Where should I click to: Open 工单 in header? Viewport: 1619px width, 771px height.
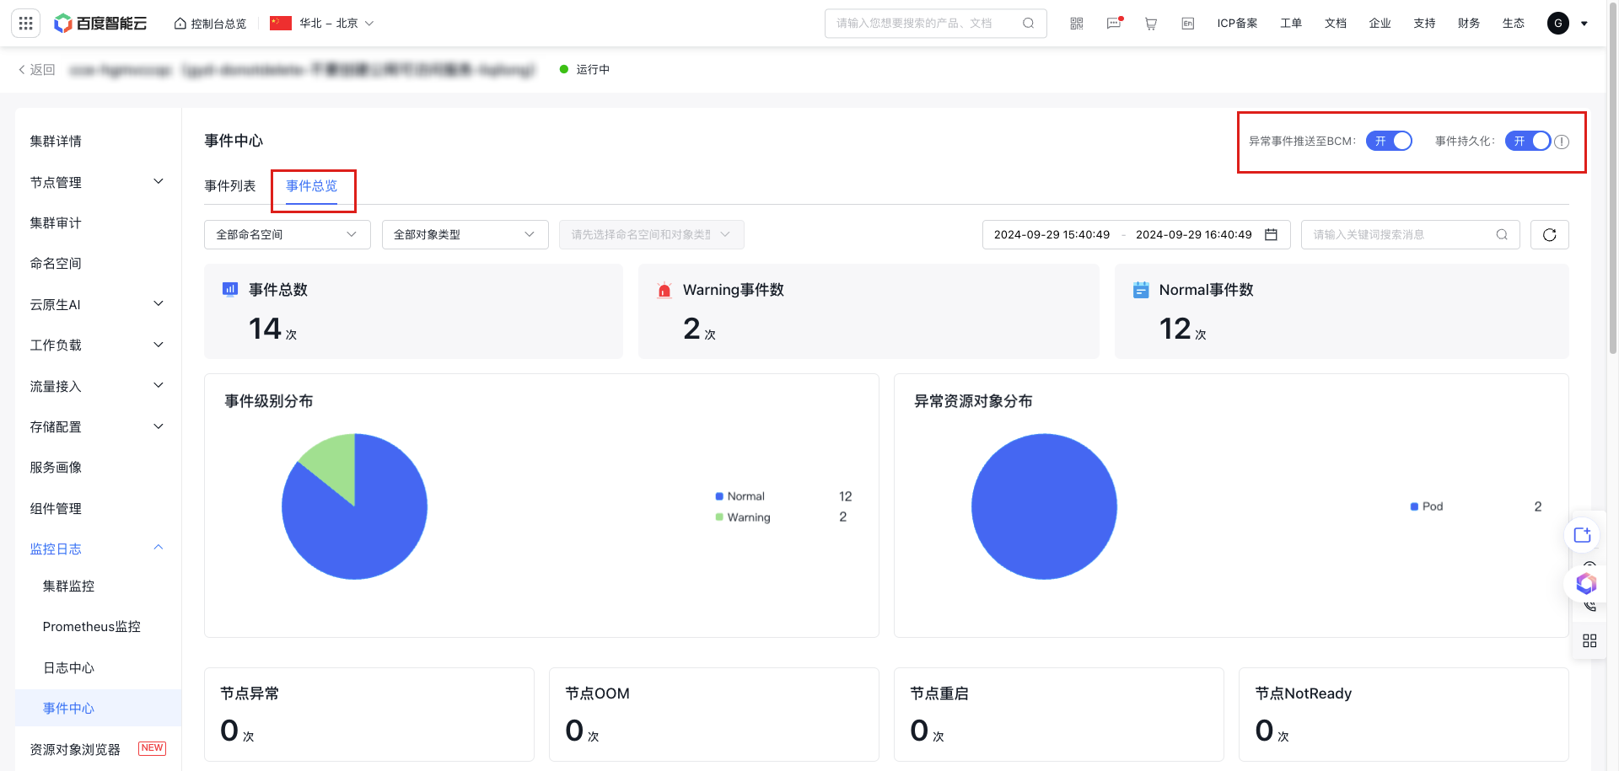click(1291, 24)
